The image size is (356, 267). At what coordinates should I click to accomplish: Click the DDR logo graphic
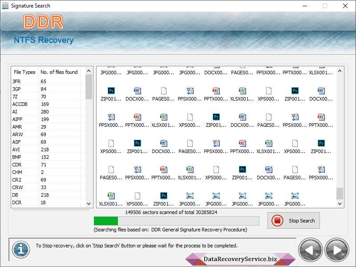click(x=43, y=22)
